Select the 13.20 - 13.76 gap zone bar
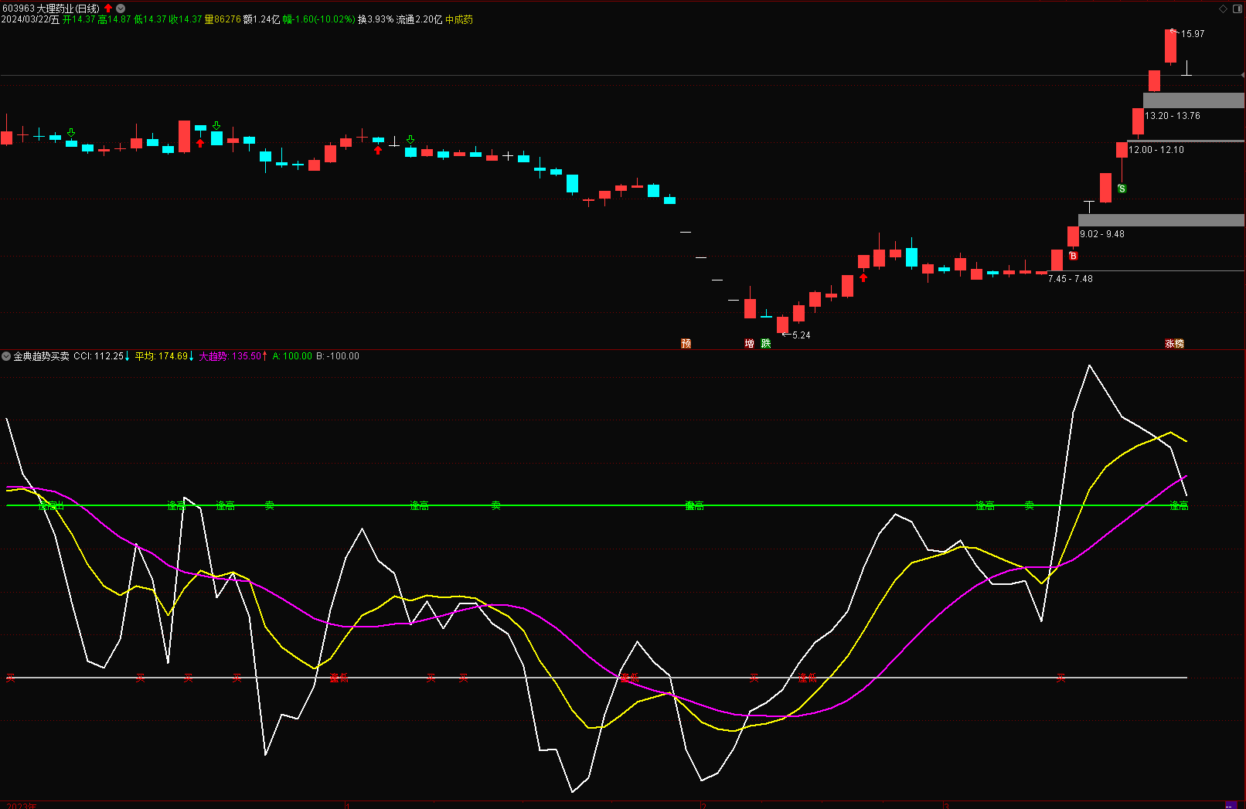This screenshot has height=809, width=1246. 1193,100
